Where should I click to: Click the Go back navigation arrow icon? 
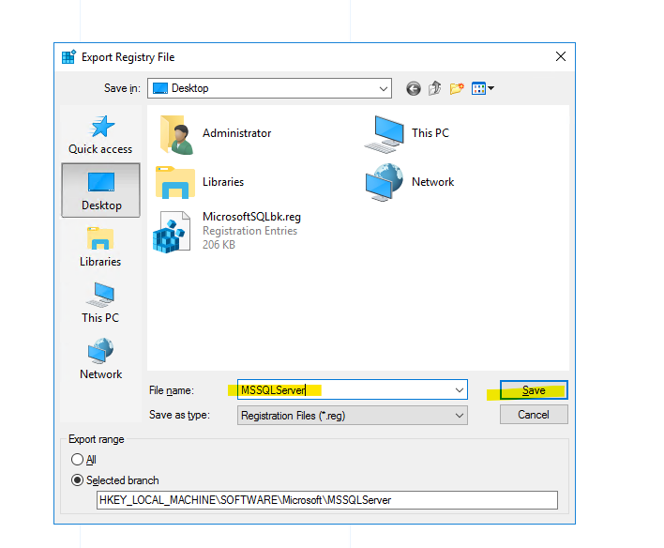click(x=414, y=88)
